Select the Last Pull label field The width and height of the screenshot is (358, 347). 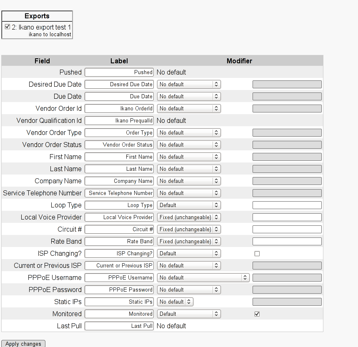[x=119, y=326]
